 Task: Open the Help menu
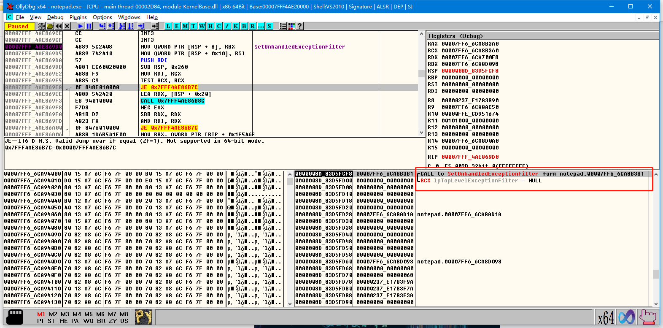coord(152,17)
